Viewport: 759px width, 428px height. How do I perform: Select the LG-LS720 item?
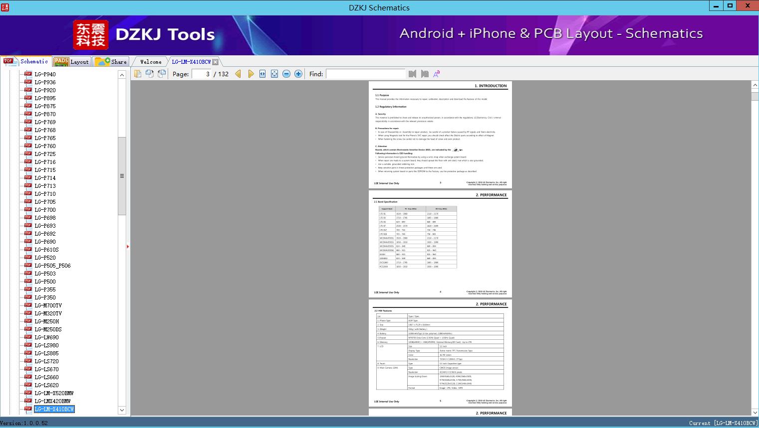coord(46,361)
